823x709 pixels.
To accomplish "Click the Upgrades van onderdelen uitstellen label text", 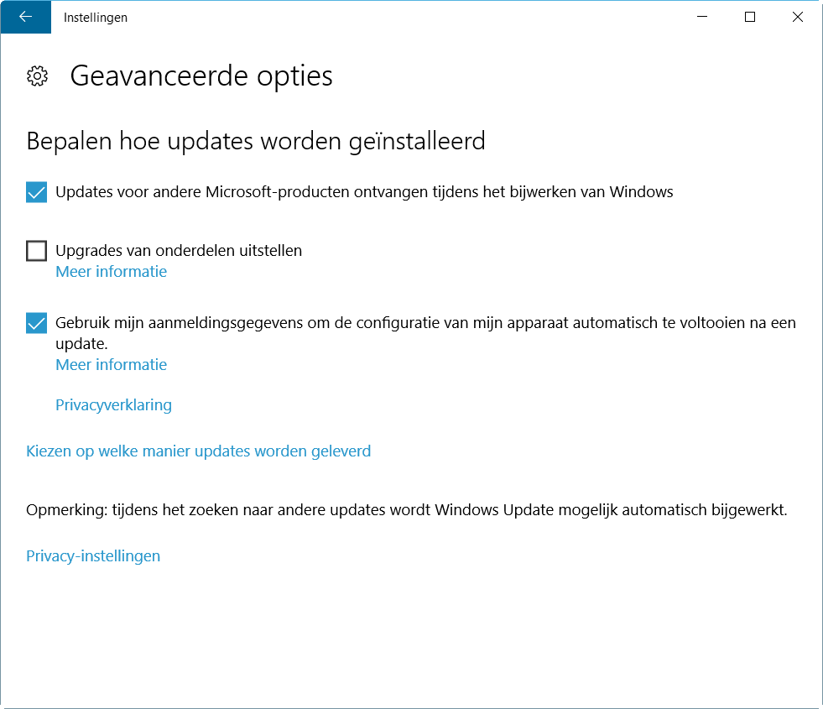I will pyautogui.click(x=179, y=250).
